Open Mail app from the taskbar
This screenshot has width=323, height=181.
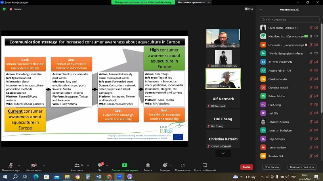tap(57, 177)
